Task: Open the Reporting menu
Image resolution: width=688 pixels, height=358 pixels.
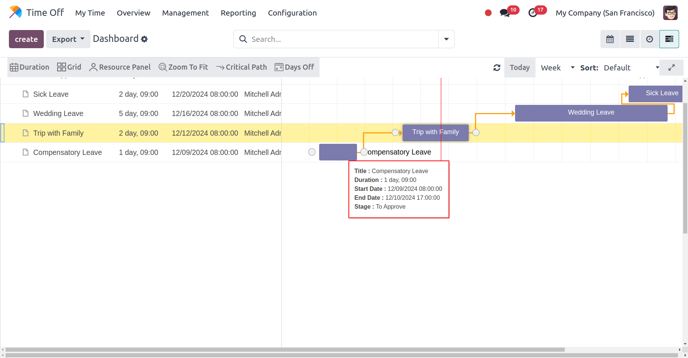Action: (238, 13)
